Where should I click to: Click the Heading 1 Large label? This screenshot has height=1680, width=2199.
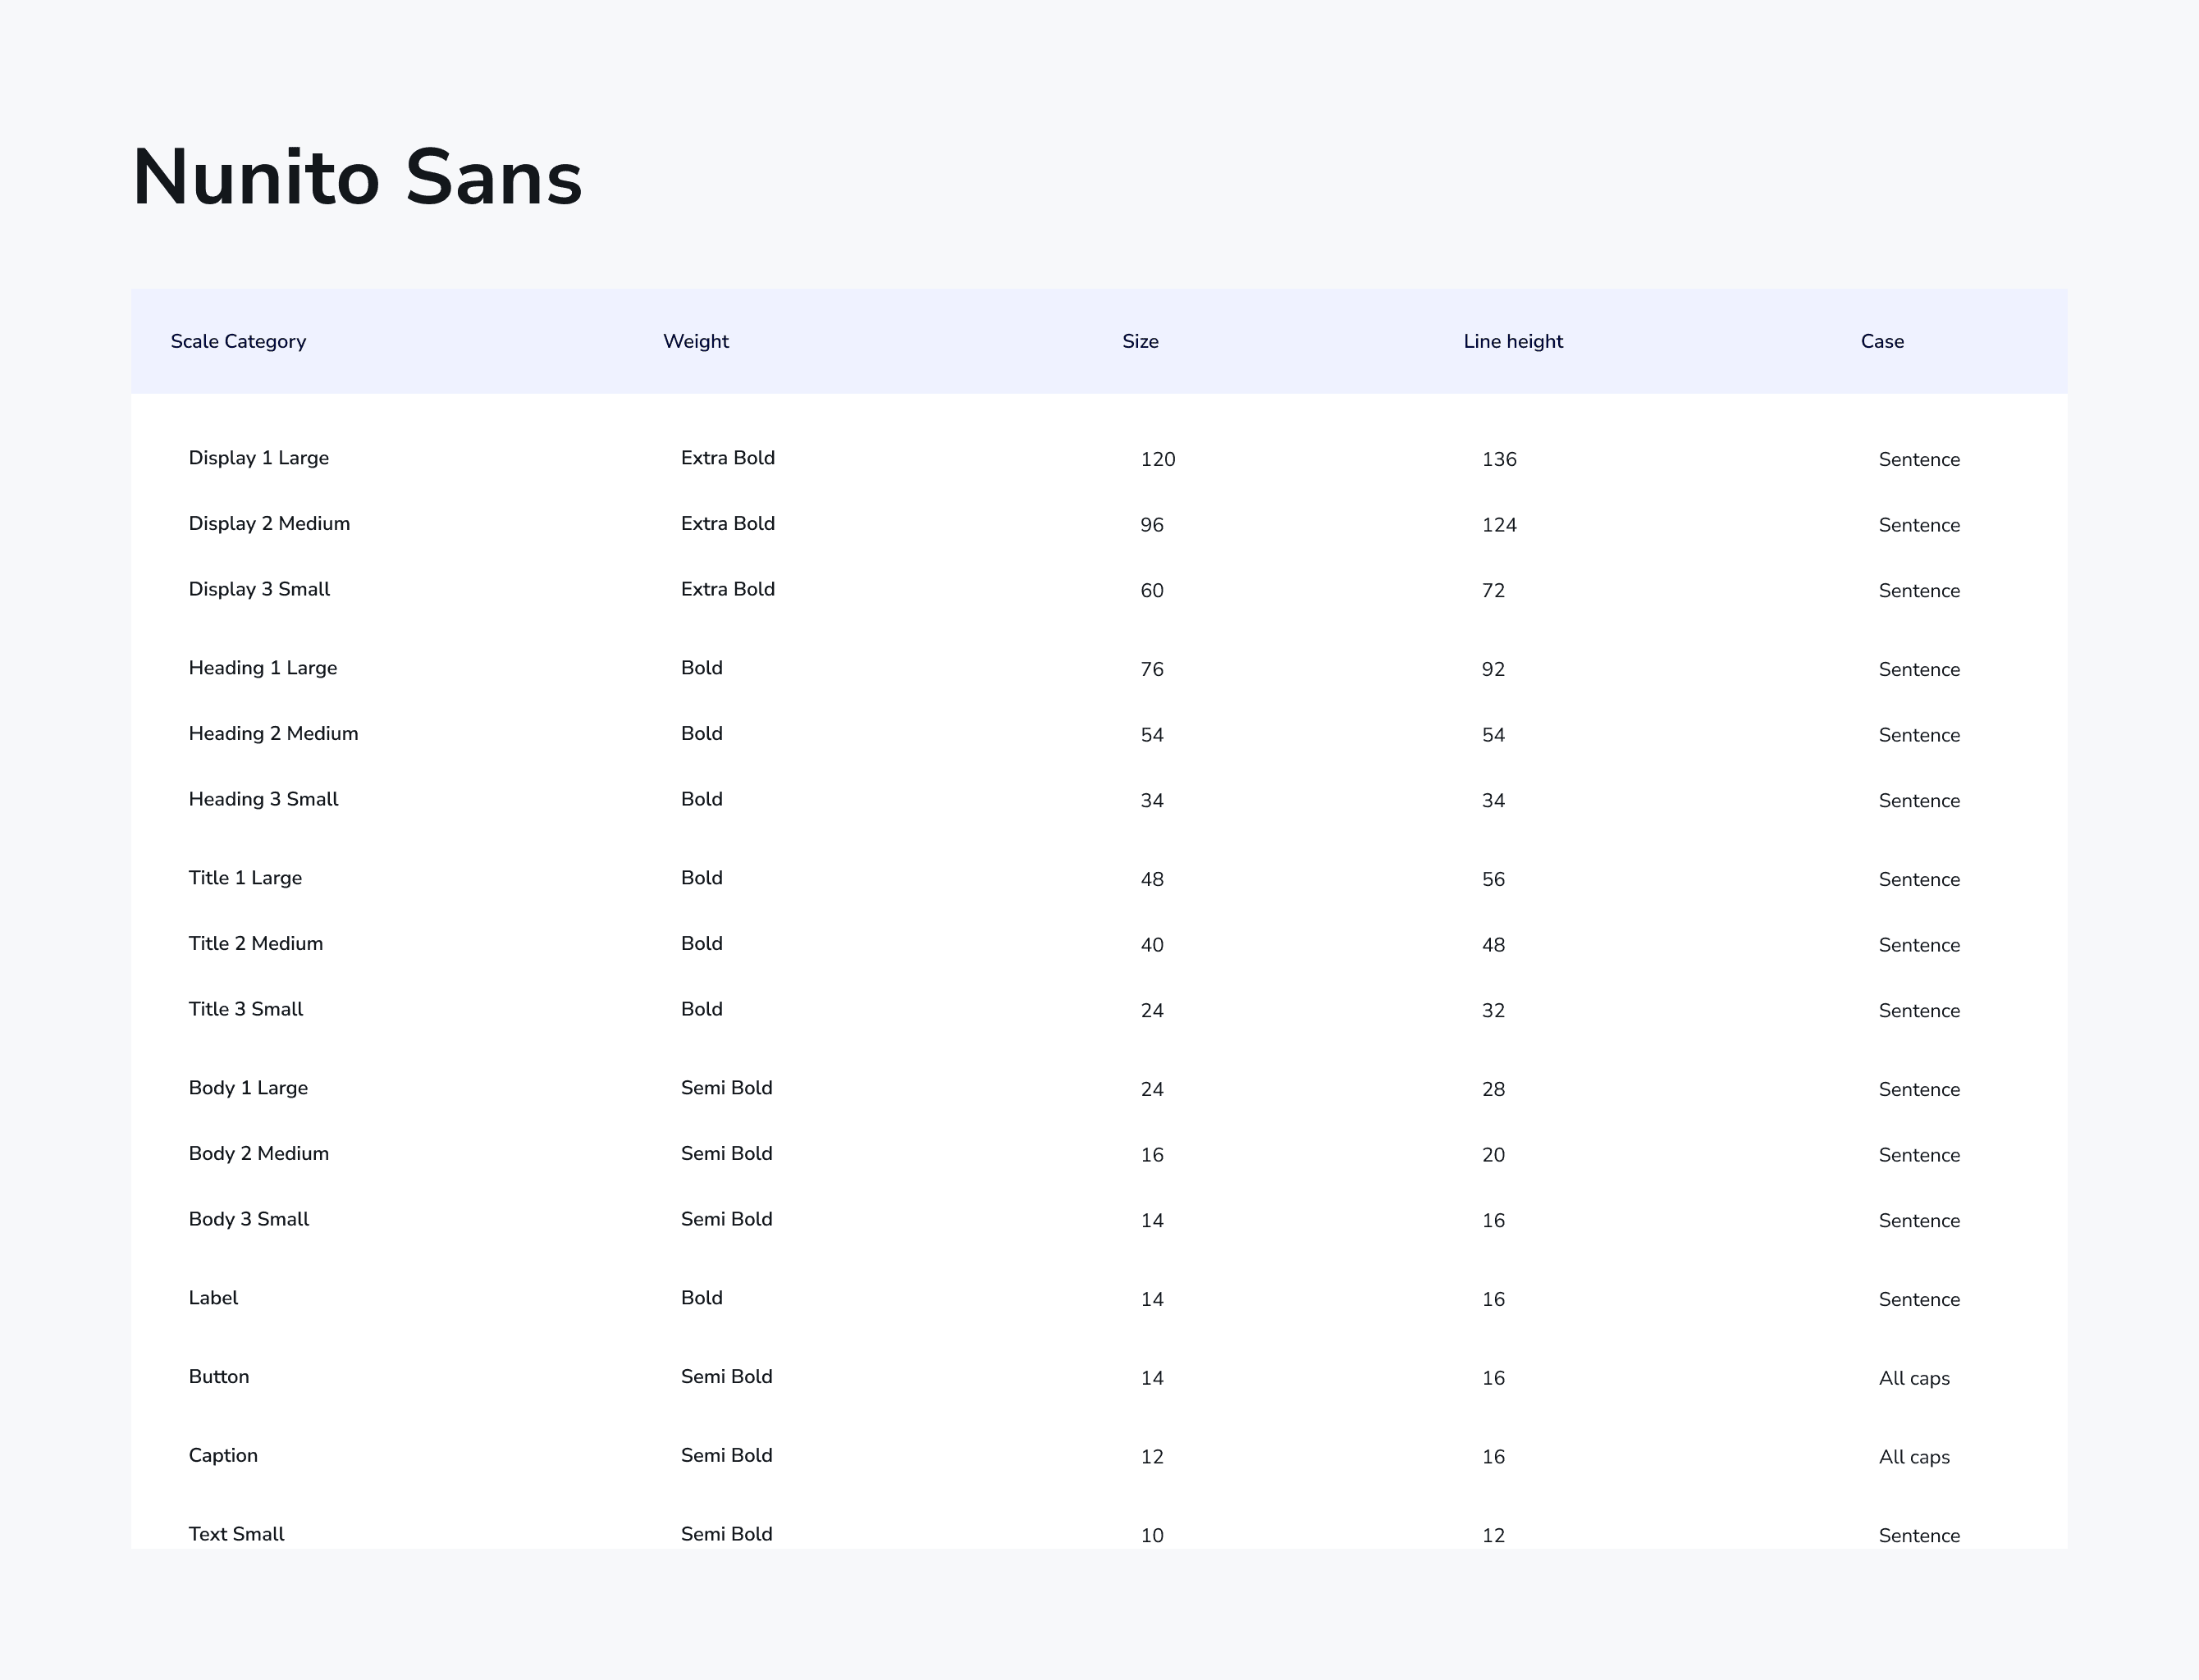pyautogui.click(x=262, y=668)
